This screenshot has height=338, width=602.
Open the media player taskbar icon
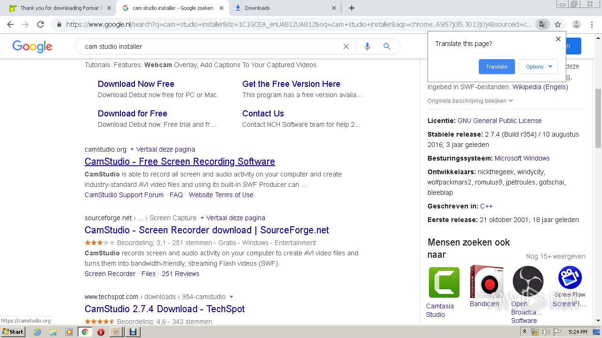tap(69, 332)
